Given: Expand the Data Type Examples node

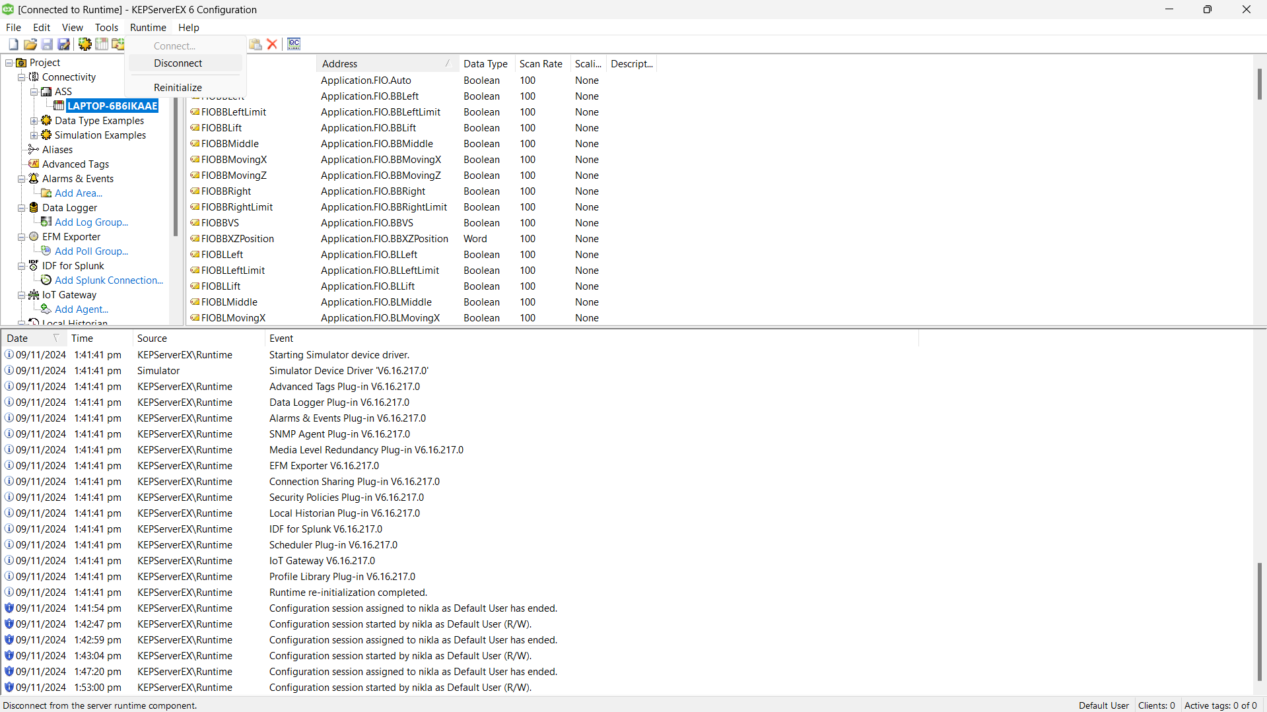Looking at the screenshot, I should 34,120.
